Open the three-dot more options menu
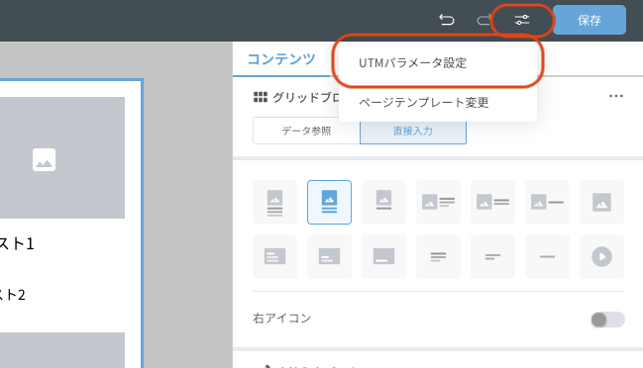This screenshot has width=643, height=368. tap(616, 96)
